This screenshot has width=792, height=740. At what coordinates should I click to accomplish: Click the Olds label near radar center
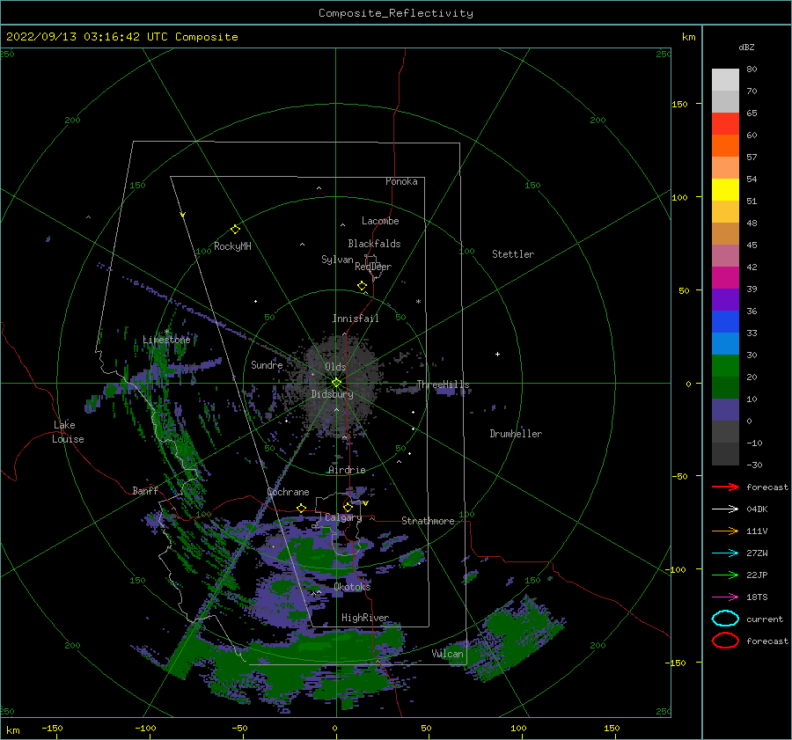tap(335, 367)
